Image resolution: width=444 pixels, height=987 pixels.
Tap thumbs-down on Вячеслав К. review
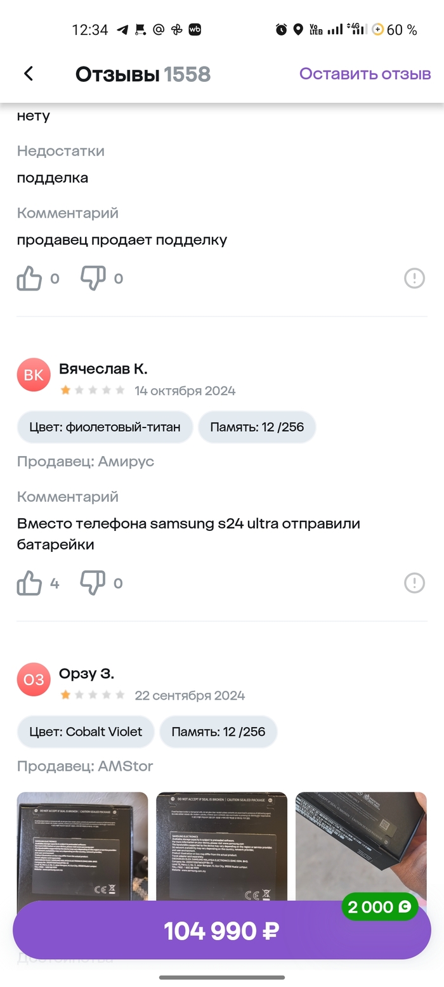click(93, 583)
